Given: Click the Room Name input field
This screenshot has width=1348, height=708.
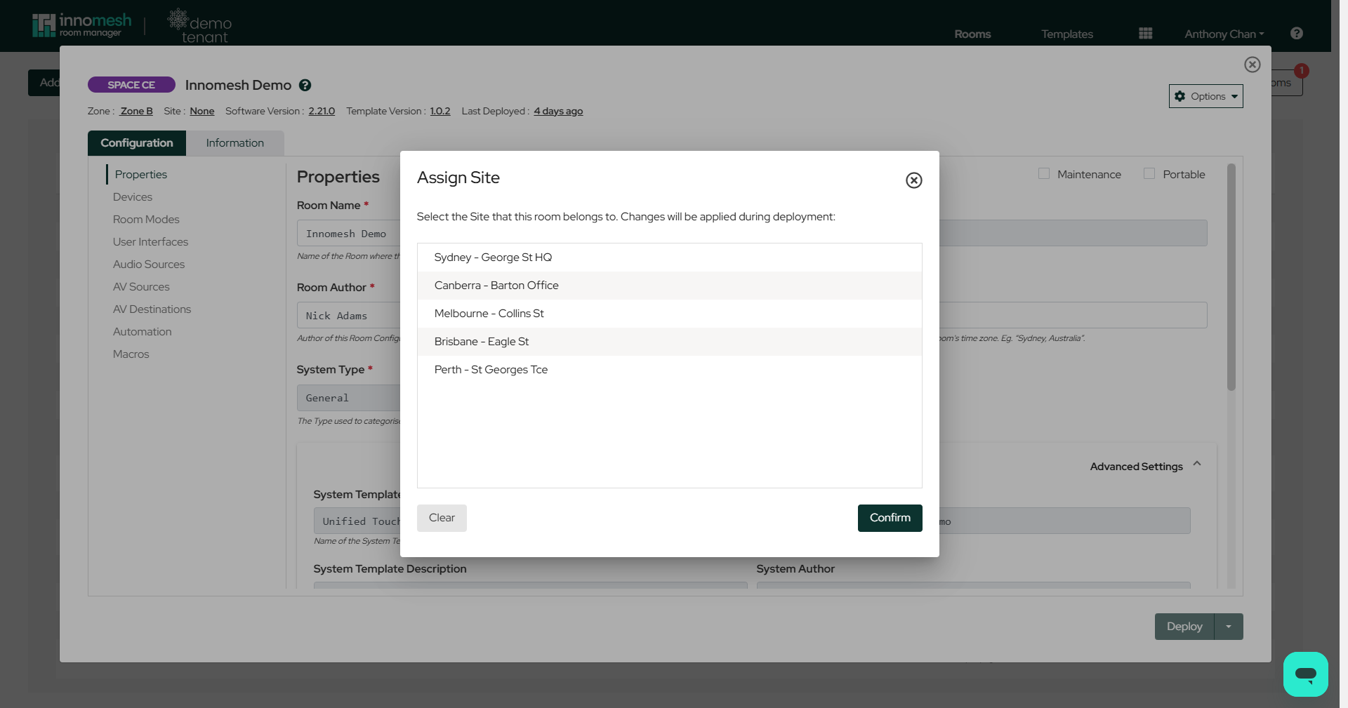Looking at the screenshot, I should point(348,234).
